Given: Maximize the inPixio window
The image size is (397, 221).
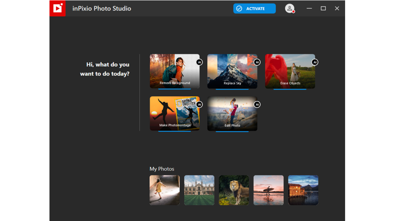Looking at the screenshot, I should tap(323, 8).
